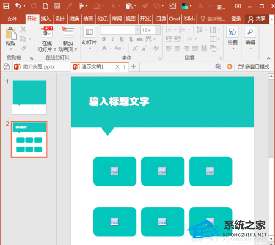The height and width of the screenshot is (245, 275).
Task: Click the orange settings gear icon
Action: (x=229, y=66)
